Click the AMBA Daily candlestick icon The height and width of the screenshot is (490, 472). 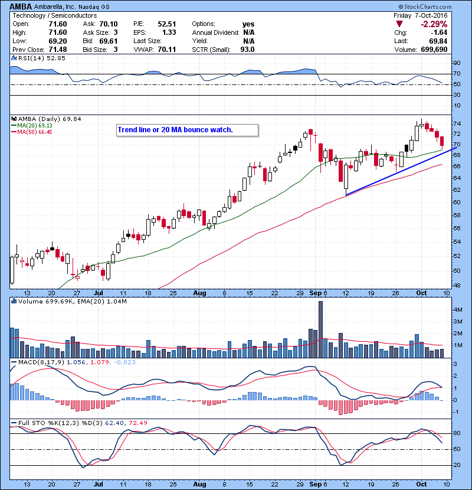pyautogui.click(x=14, y=119)
